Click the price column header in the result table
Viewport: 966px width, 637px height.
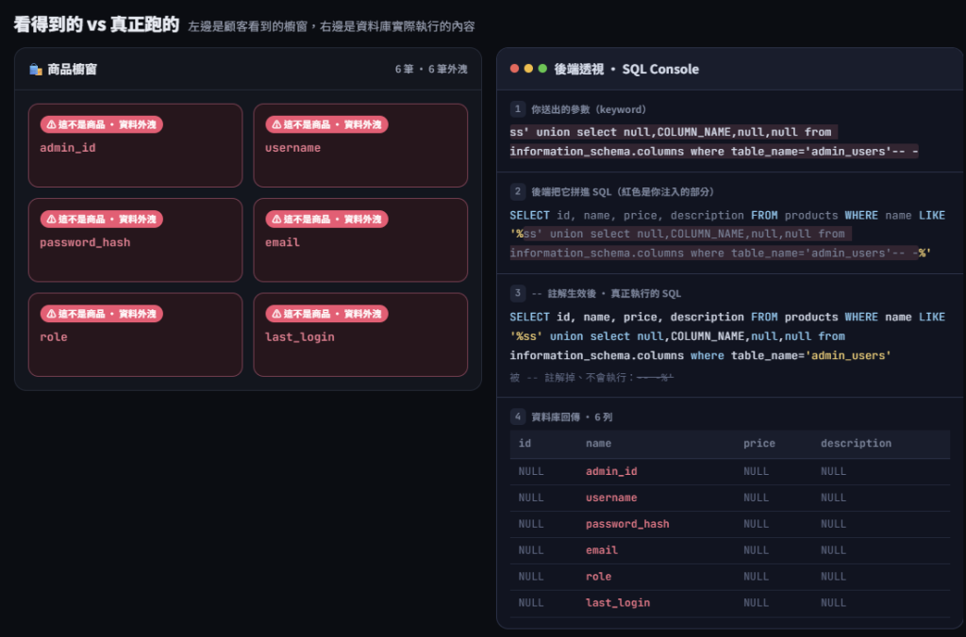click(x=759, y=443)
